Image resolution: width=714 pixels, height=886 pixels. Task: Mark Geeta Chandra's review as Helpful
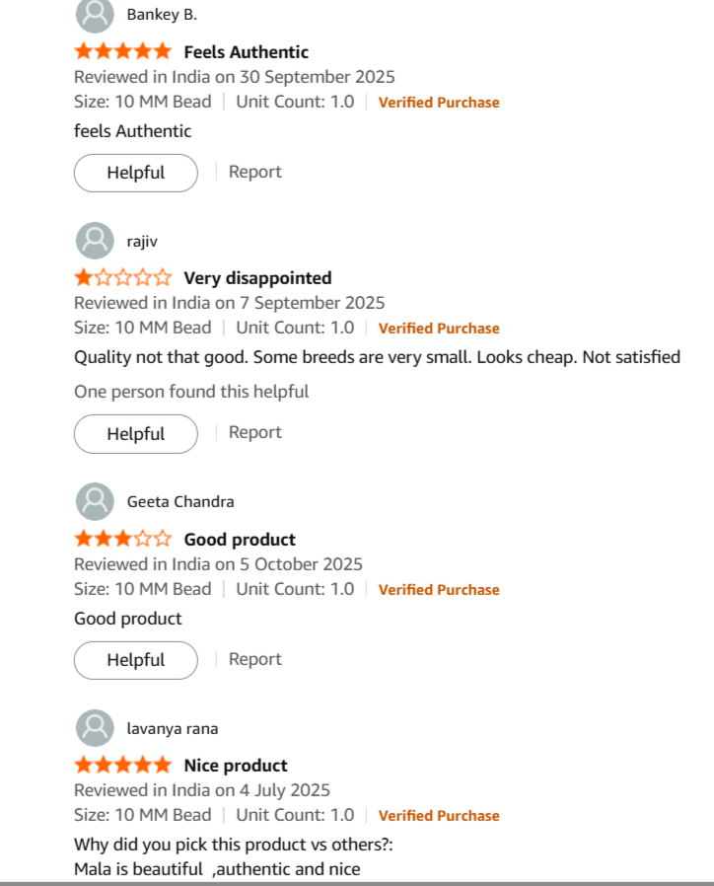click(136, 660)
